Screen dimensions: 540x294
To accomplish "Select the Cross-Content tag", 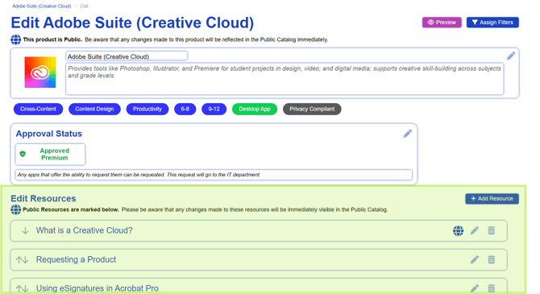I will coord(38,109).
